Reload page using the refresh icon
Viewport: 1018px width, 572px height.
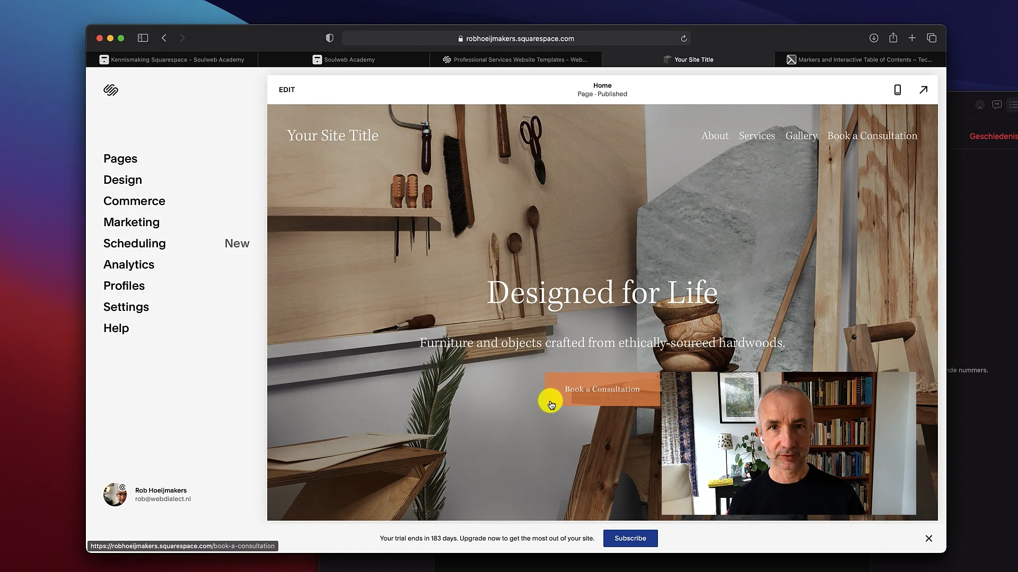(684, 39)
